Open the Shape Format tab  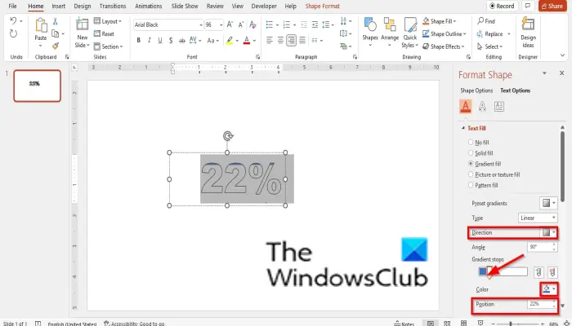coord(323,7)
